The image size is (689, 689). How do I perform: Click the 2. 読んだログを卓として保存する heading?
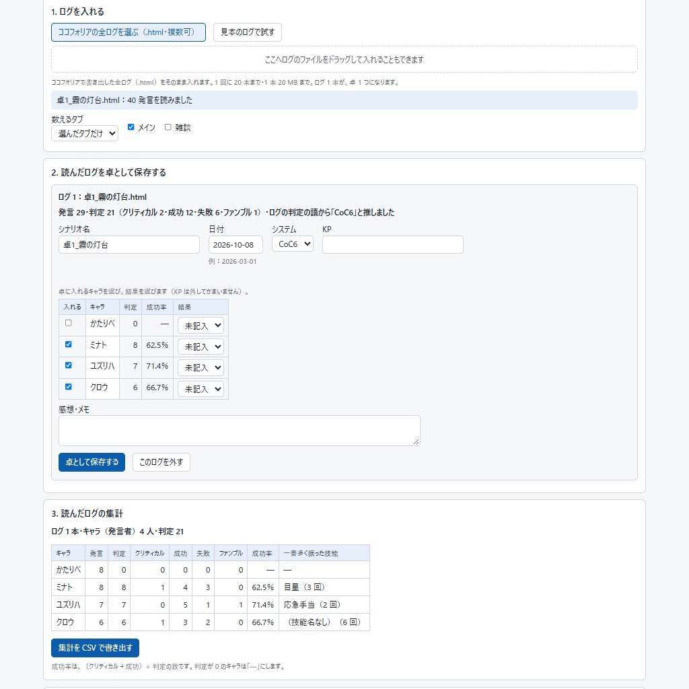point(108,173)
